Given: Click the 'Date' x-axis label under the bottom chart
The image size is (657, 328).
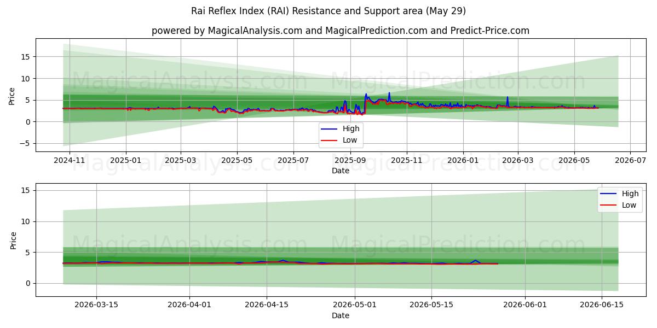Looking at the screenshot, I should pyautogui.click(x=341, y=315).
